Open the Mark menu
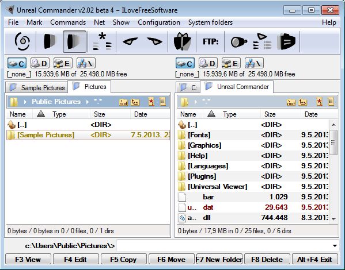345x270 pixels. pos(35,22)
